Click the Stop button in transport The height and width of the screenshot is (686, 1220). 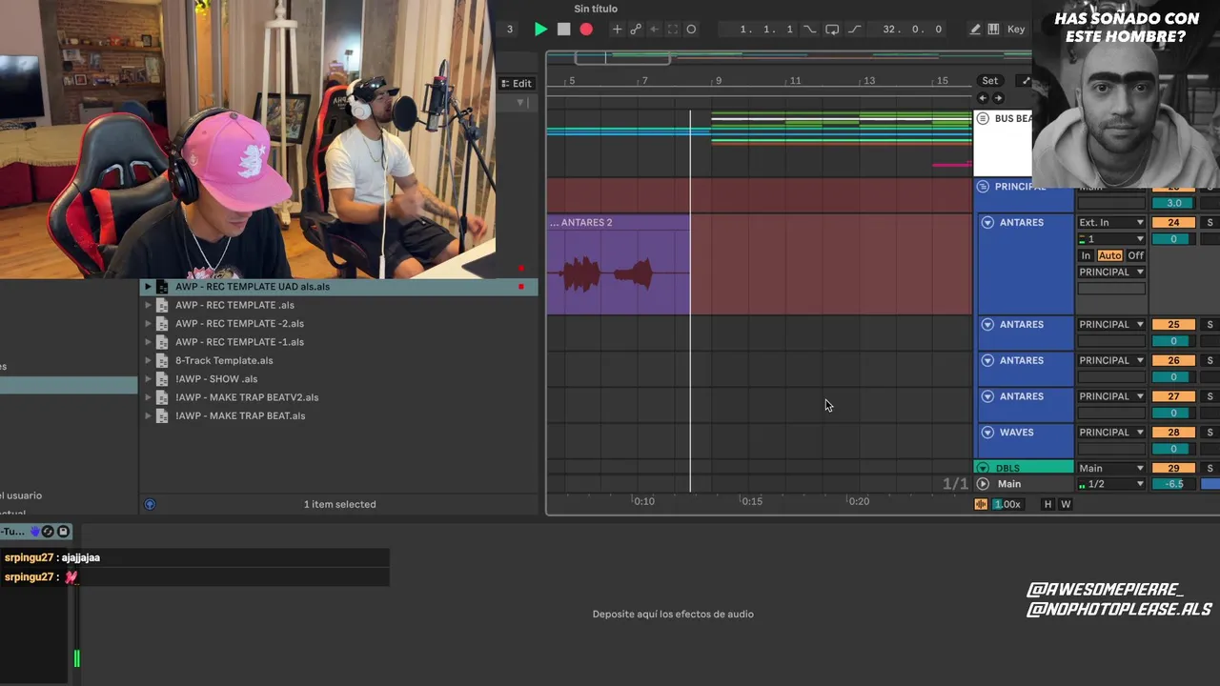click(x=563, y=30)
